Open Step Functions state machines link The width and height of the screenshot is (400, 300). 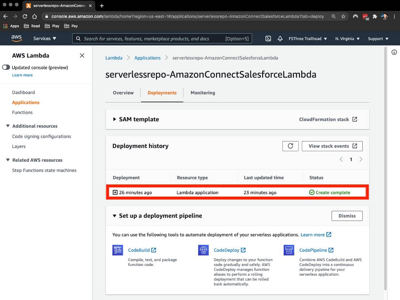coord(44,170)
